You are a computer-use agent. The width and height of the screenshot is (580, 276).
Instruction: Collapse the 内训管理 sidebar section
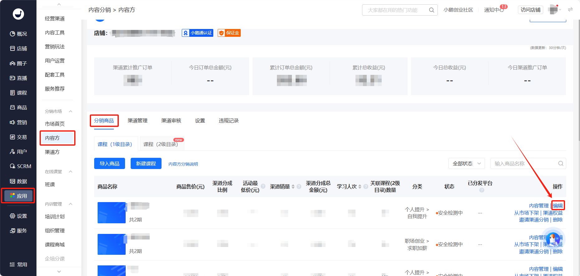click(70, 204)
